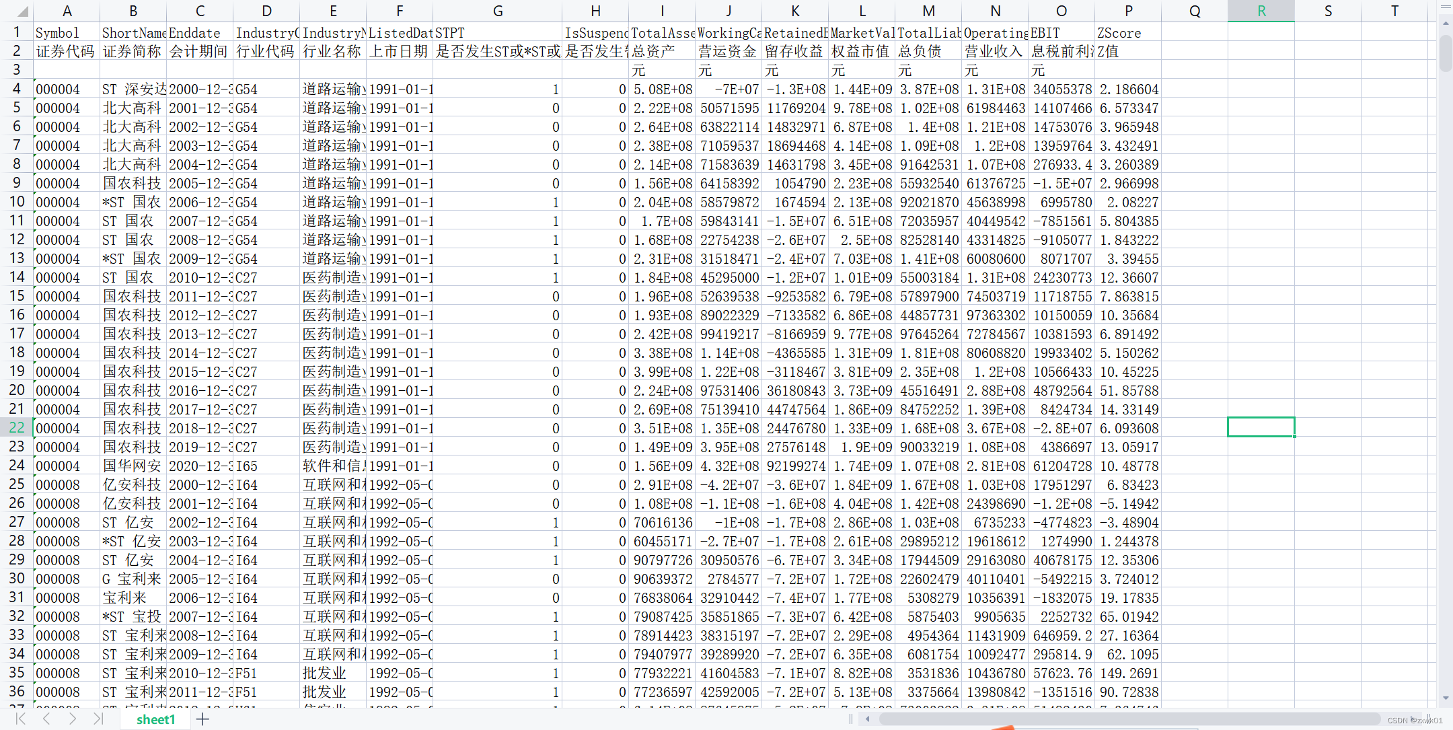The image size is (1453, 730).
Task: Go to previous sheet arrow
Action: (x=46, y=719)
